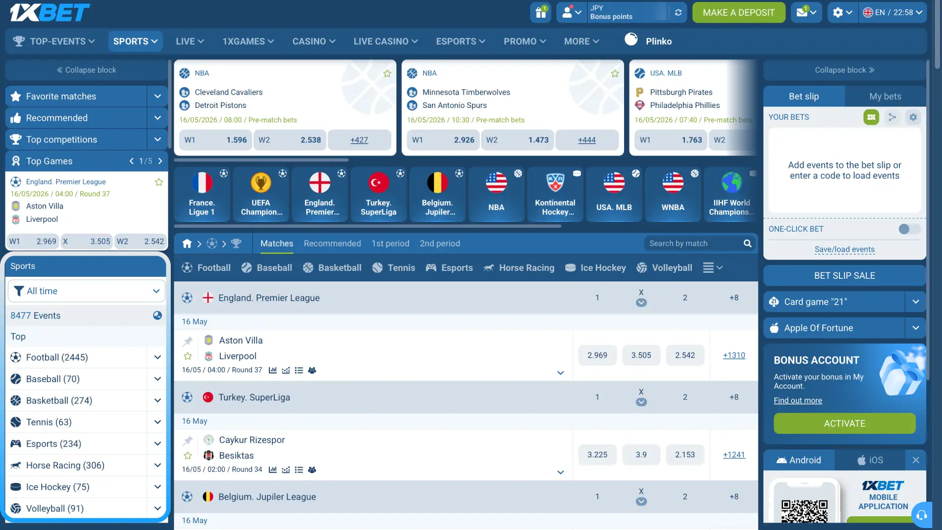The image size is (942, 530).
Task: Open Save/load events link
Action: (x=844, y=249)
